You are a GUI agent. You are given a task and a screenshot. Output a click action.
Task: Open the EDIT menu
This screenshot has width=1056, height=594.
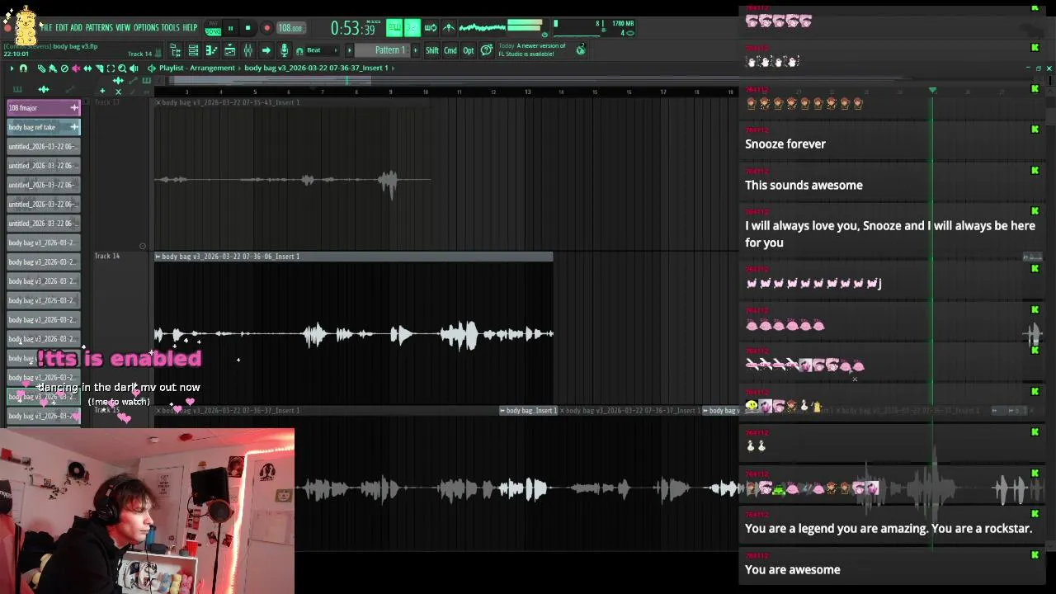[x=62, y=27]
